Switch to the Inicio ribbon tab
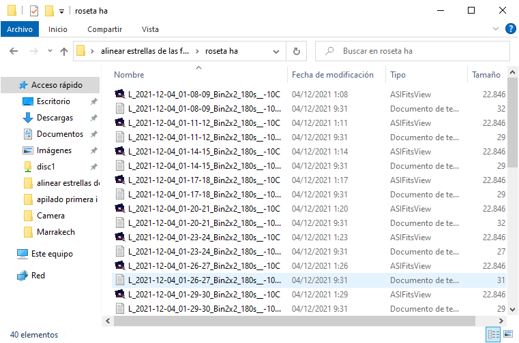 [x=57, y=29]
